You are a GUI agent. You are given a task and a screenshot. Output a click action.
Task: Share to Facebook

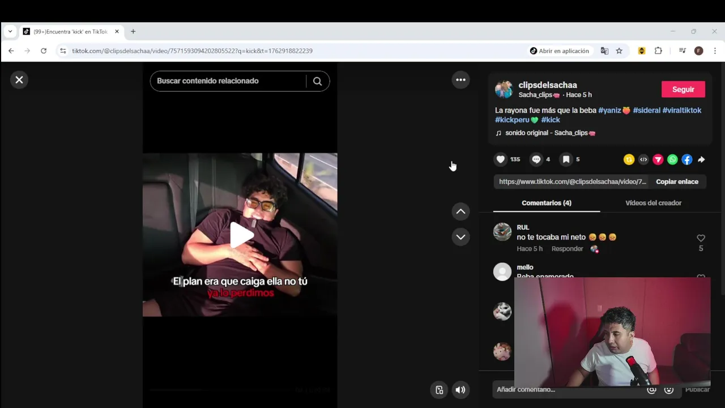[686, 160]
